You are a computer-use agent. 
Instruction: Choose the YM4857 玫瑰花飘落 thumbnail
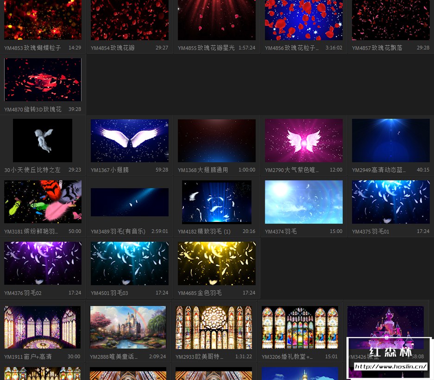[x=391, y=20]
